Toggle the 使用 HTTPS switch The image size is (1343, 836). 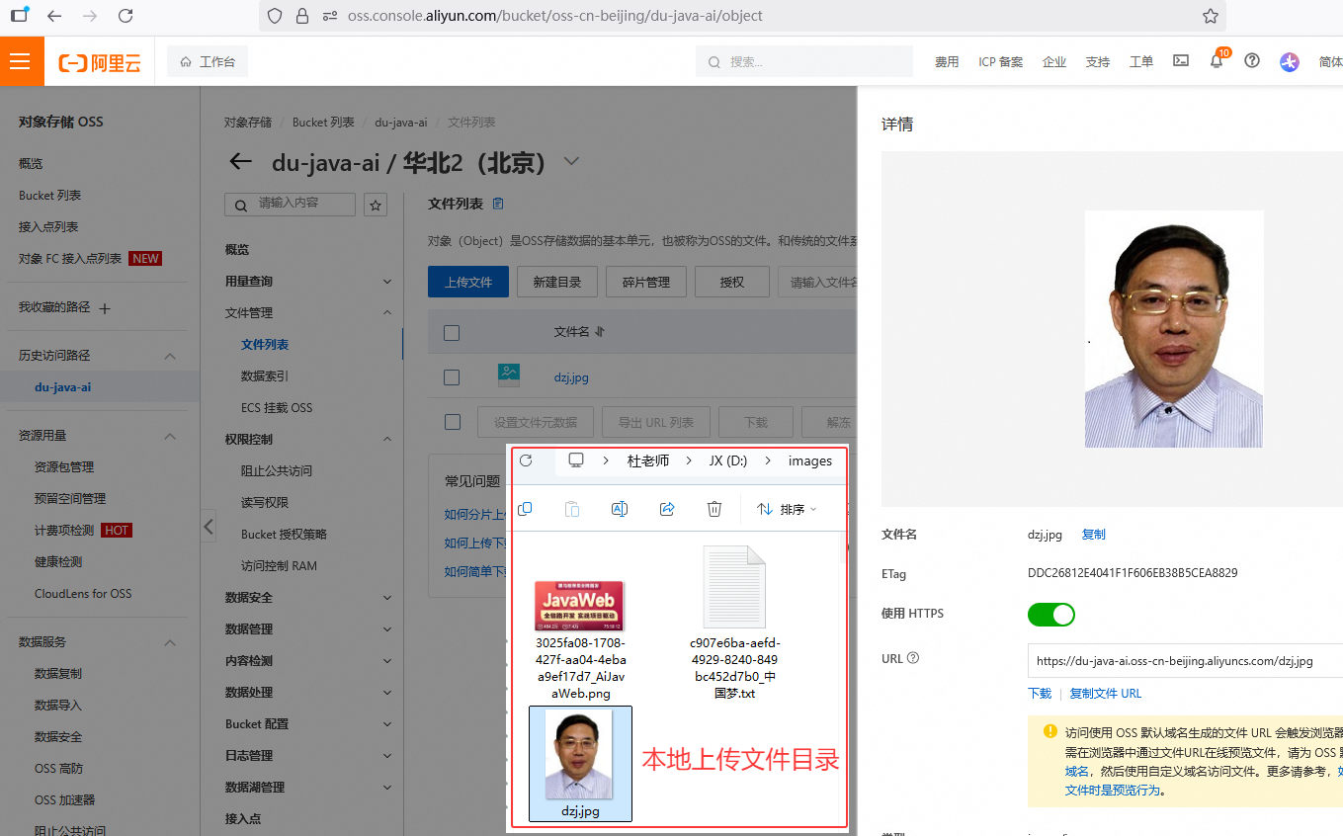point(1050,615)
